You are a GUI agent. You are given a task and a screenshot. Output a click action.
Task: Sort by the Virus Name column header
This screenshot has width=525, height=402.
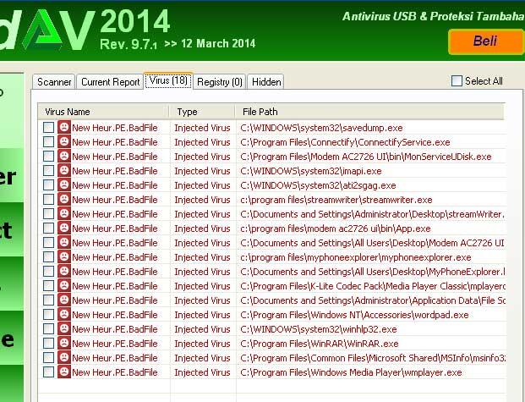[x=103, y=112]
